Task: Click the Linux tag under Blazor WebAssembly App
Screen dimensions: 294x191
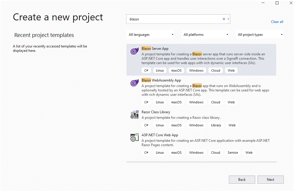Action: (160, 102)
